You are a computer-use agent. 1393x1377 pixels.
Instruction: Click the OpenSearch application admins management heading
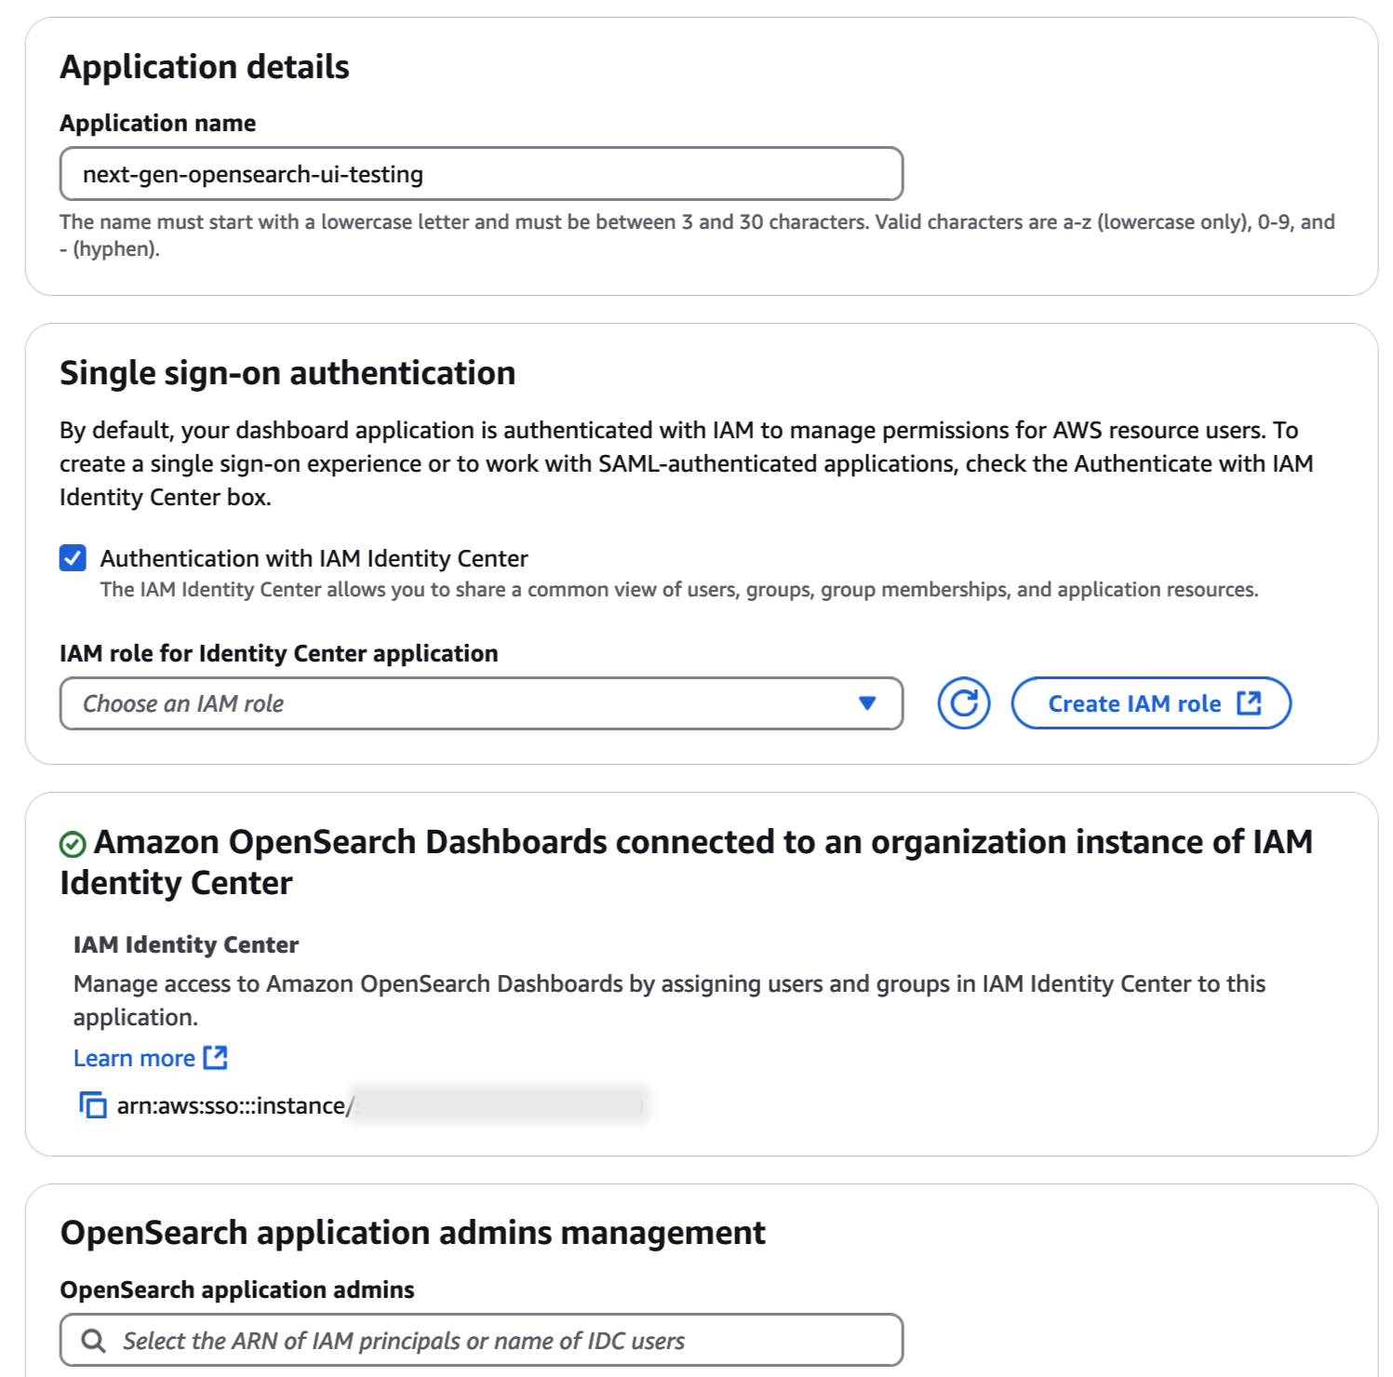coord(413,1233)
